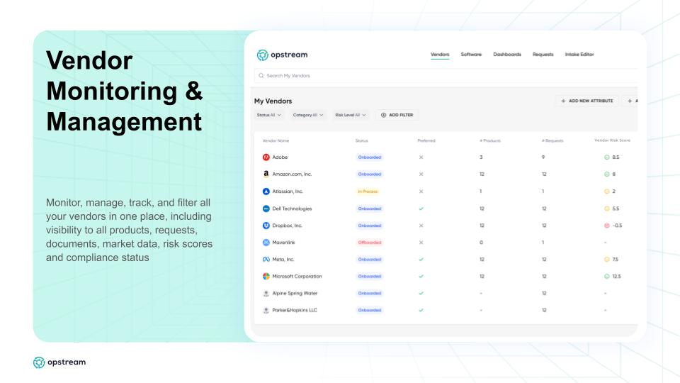
Task: Click the search magnifier icon
Action: click(x=261, y=76)
